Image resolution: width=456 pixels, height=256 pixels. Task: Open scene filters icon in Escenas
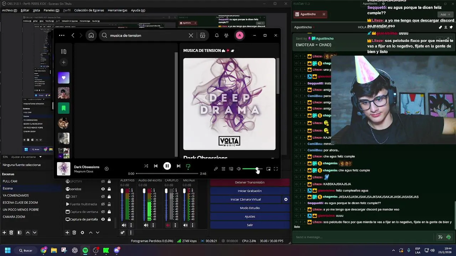pos(19,233)
